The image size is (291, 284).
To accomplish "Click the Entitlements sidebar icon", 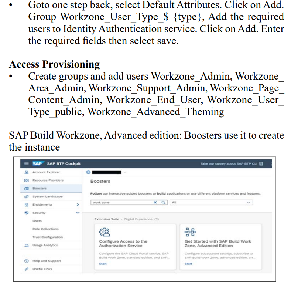I will [27, 204].
